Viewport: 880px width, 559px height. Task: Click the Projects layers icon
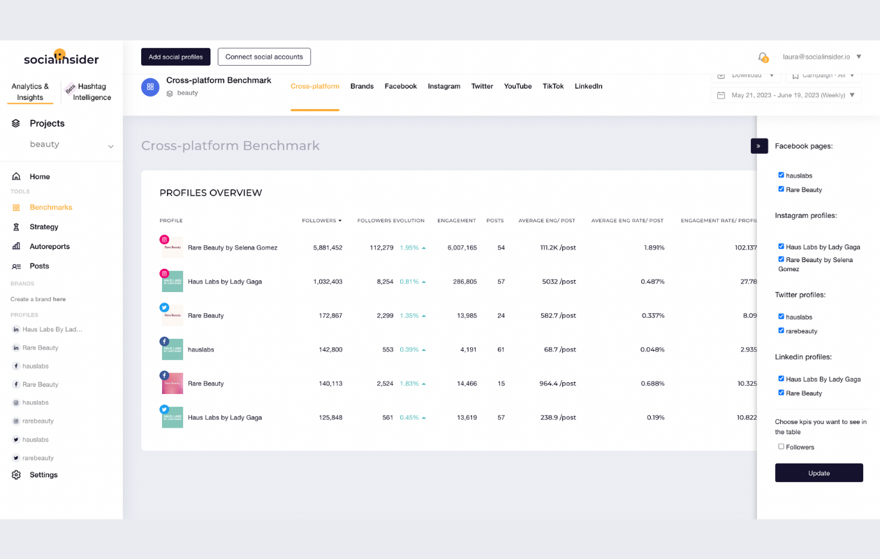click(x=16, y=124)
